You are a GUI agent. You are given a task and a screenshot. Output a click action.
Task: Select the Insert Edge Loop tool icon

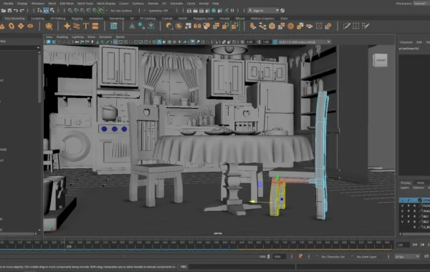point(355,26)
